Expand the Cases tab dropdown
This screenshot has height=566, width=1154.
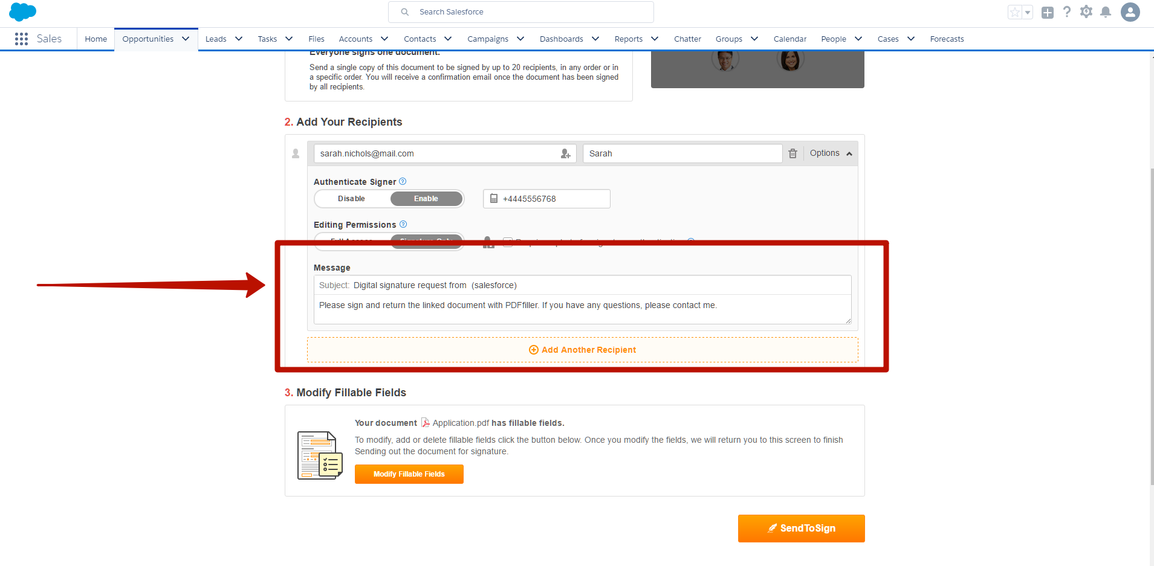pyautogui.click(x=911, y=39)
